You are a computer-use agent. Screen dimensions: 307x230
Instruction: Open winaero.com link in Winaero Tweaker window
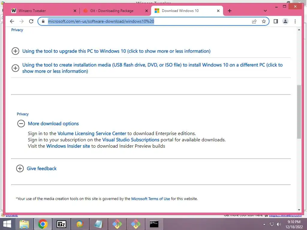click(285, 215)
